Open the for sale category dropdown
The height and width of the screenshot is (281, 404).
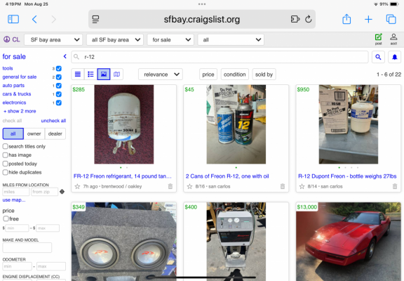click(x=170, y=40)
